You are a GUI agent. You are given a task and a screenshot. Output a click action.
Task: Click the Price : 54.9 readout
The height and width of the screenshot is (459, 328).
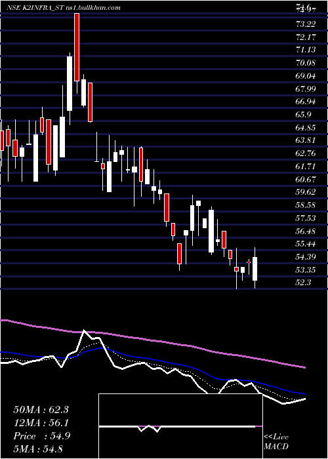click(41, 436)
